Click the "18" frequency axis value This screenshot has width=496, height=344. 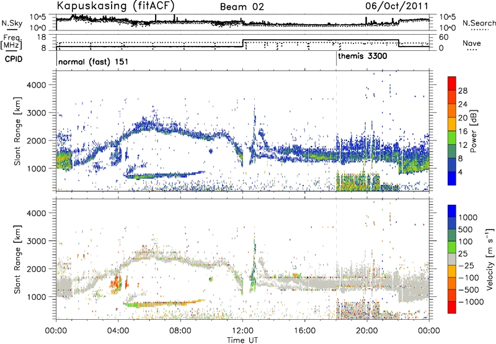tap(42, 37)
